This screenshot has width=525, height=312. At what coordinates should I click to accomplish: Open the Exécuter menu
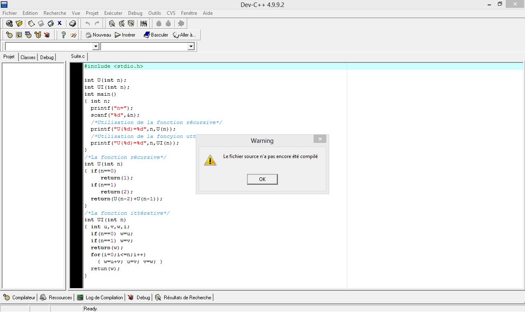coord(113,13)
